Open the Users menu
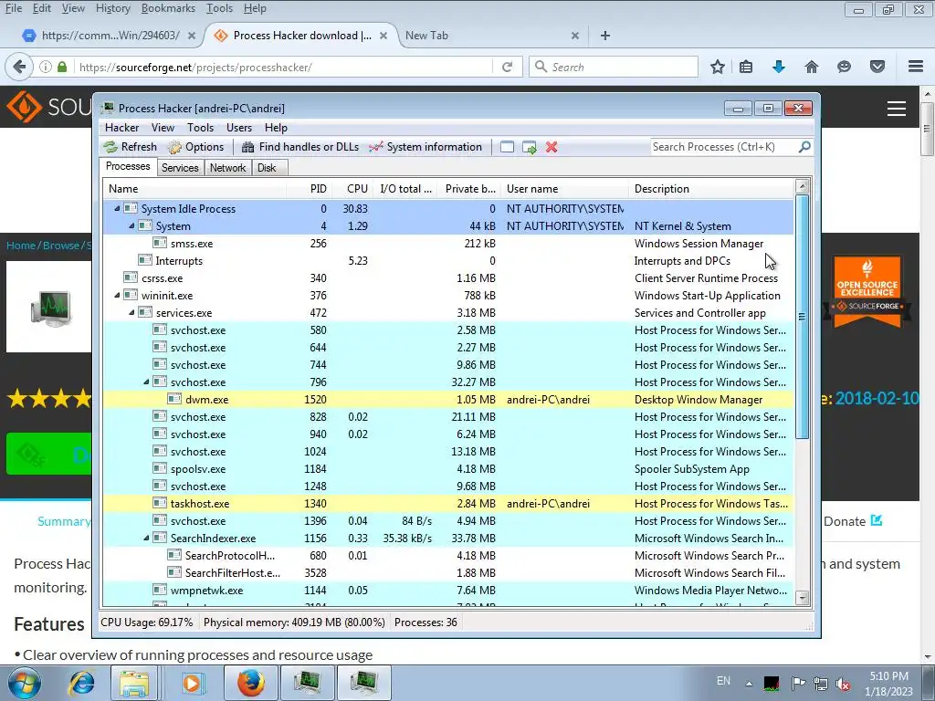The width and height of the screenshot is (935, 701). pos(239,128)
